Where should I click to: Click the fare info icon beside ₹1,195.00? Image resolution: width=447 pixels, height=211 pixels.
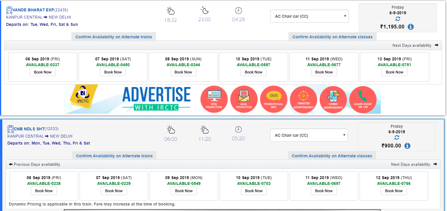point(411,27)
